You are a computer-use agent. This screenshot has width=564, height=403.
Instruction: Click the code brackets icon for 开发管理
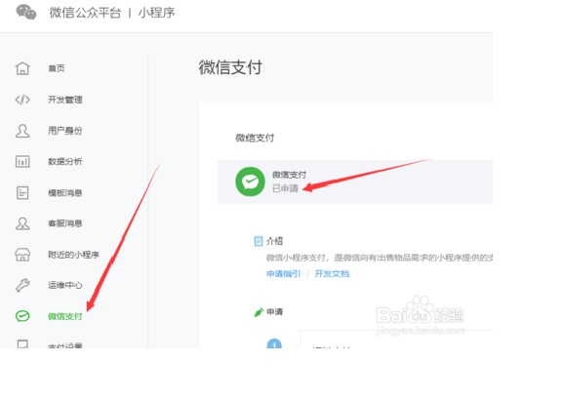22,100
